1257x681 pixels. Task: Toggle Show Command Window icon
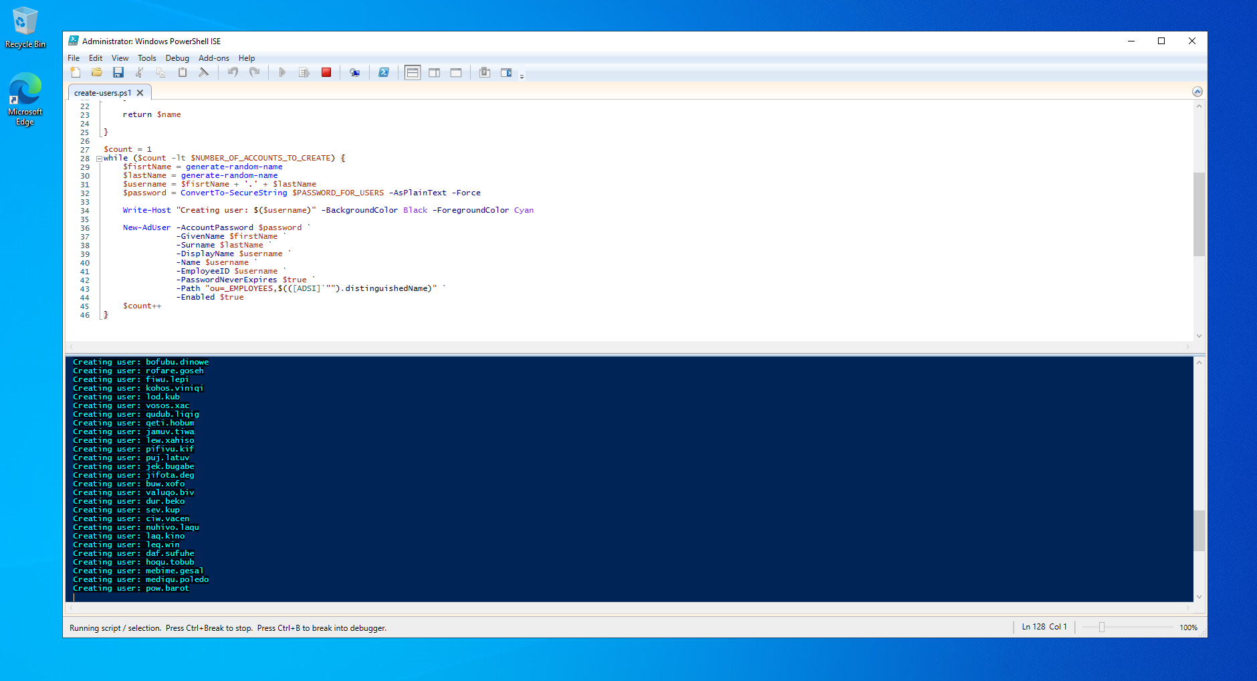tap(485, 72)
